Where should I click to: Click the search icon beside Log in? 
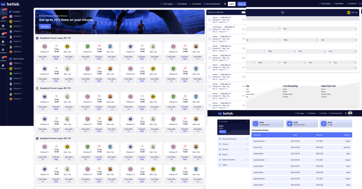tap(225, 4)
